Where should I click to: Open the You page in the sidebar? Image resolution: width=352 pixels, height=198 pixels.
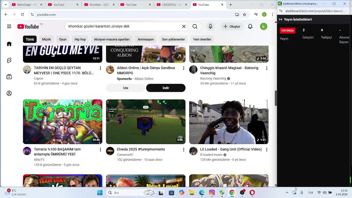tap(9, 94)
